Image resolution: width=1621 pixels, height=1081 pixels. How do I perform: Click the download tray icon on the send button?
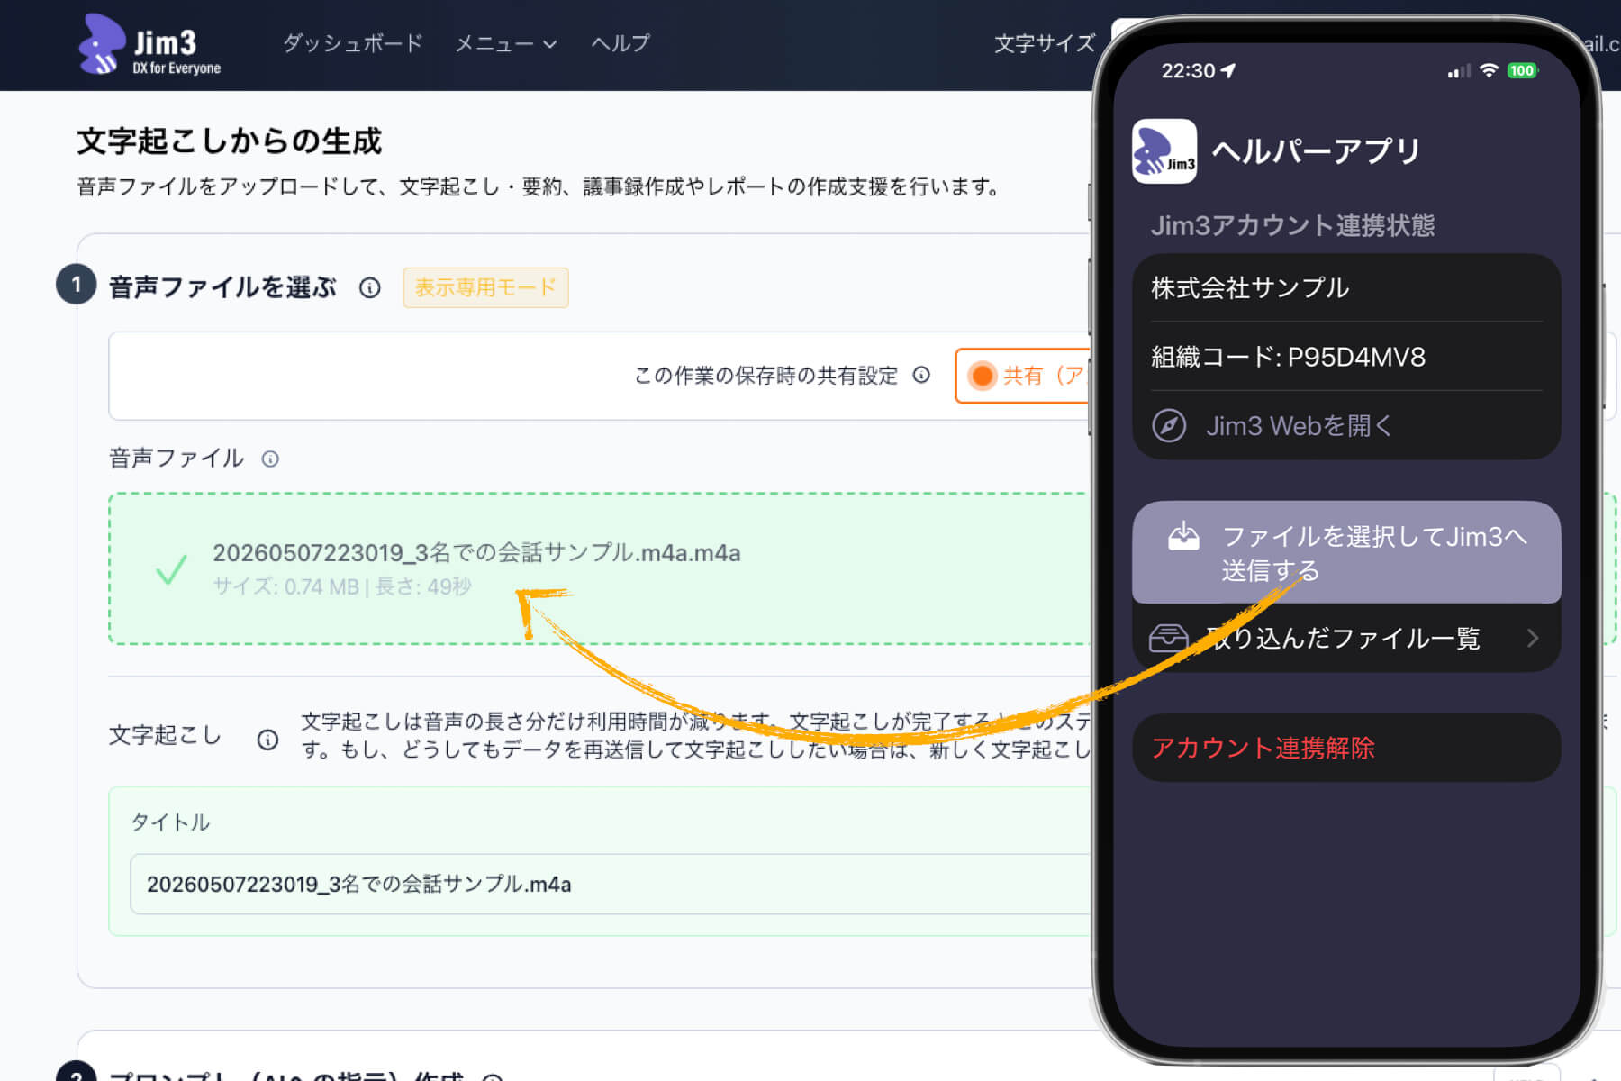[1183, 536]
